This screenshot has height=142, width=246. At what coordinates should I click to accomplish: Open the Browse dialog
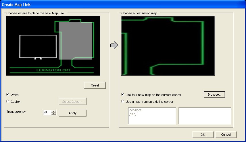click(x=214, y=94)
